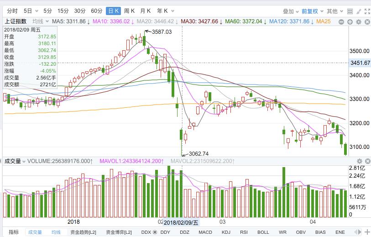The height and width of the screenshot is (237, 371).
Task: Close the moving average indicator bar
Action: click(x=367, y=22)
